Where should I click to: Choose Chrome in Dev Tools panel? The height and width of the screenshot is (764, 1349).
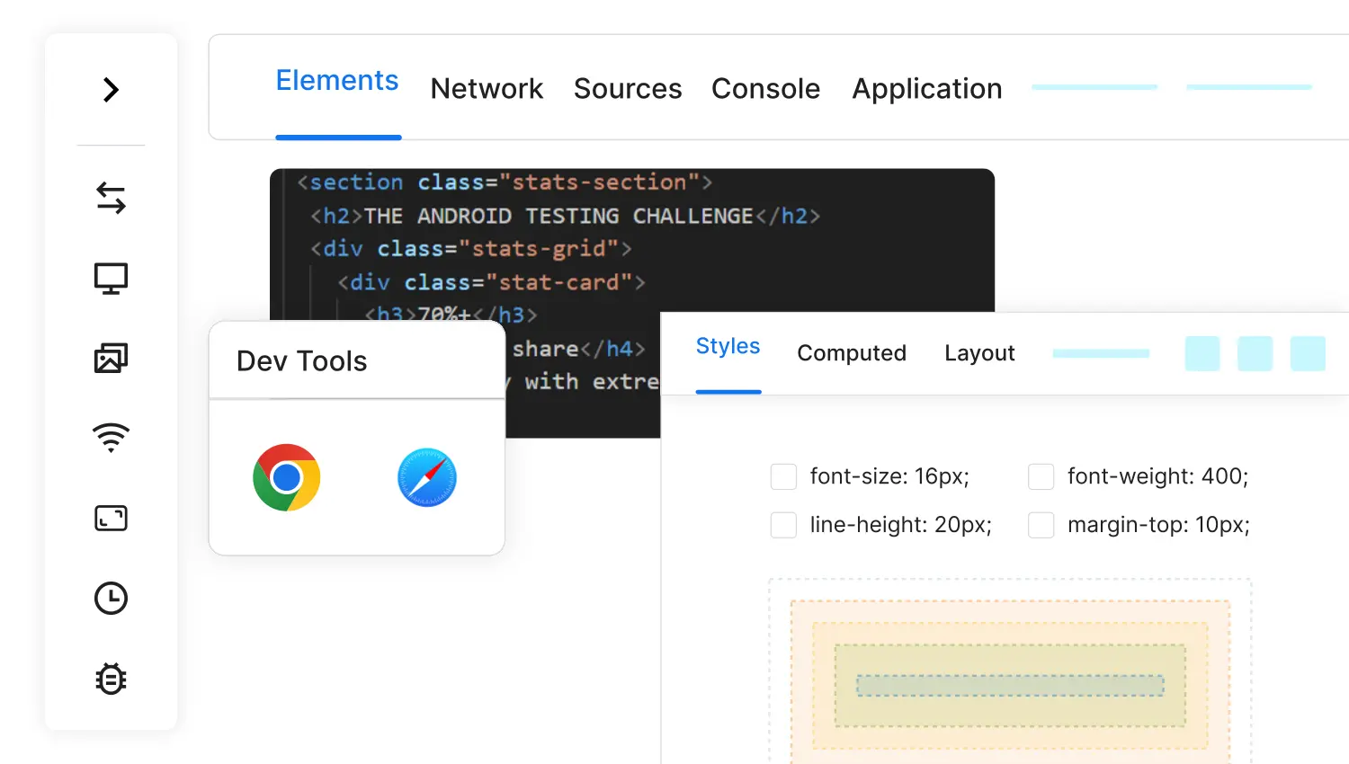point(287,477)
